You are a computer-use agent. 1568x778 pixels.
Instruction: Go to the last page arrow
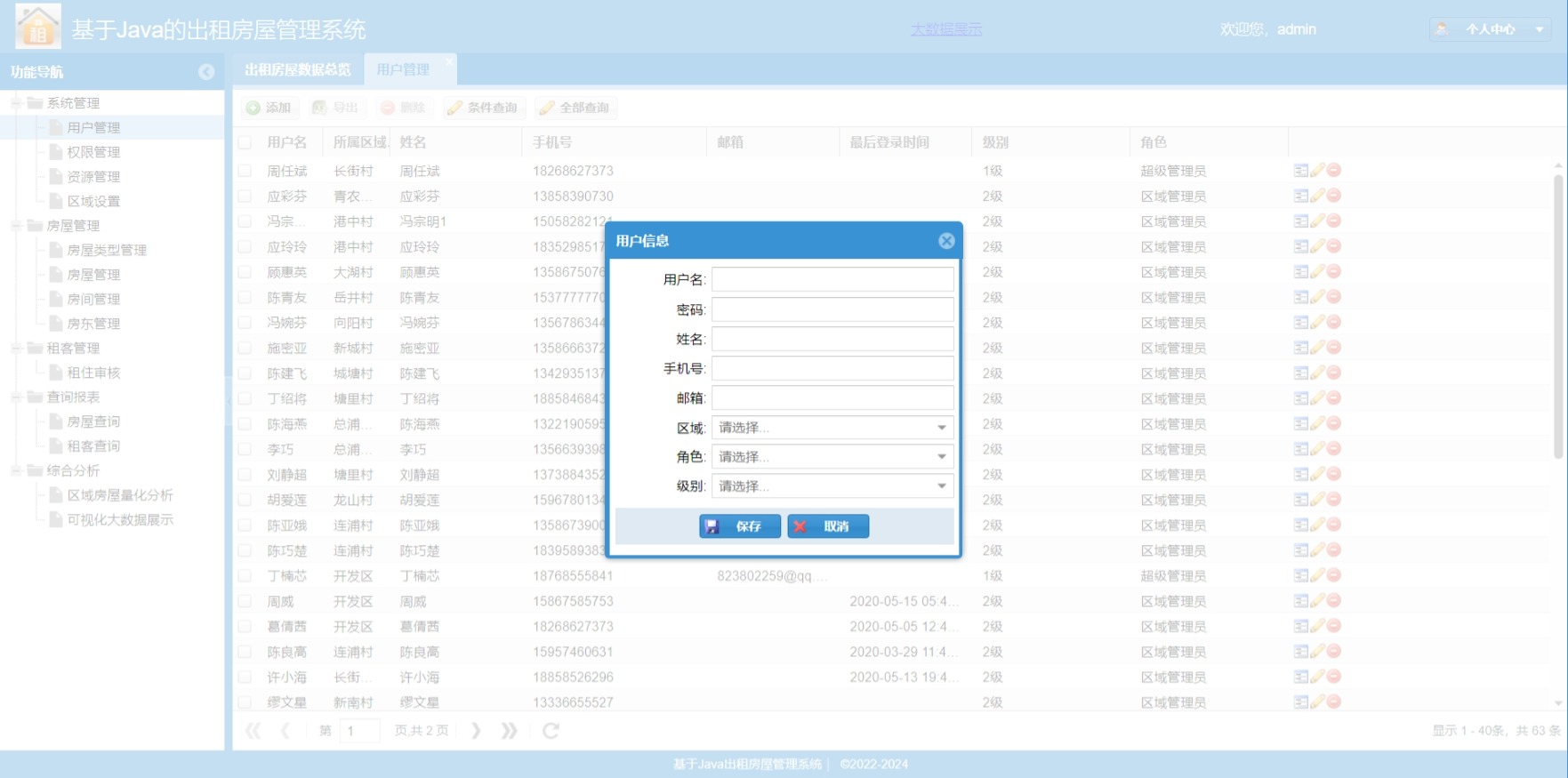tap(509, 731)
